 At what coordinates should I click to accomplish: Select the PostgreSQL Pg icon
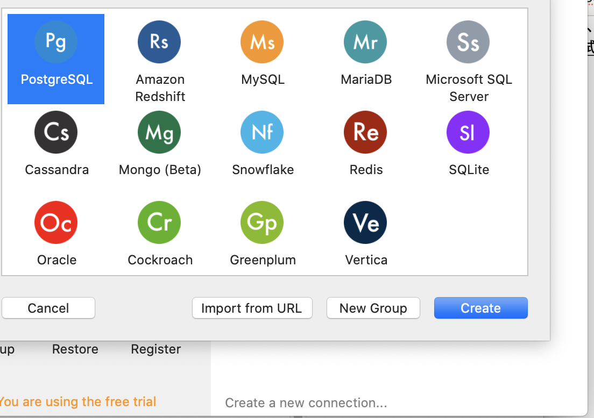tap(56, 42)
